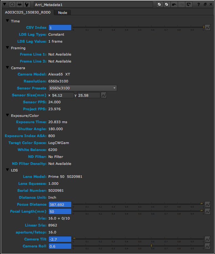Click animation curve button for Sensor Size
The height and width of the screenshot is (254, 215).
[104, 95]
